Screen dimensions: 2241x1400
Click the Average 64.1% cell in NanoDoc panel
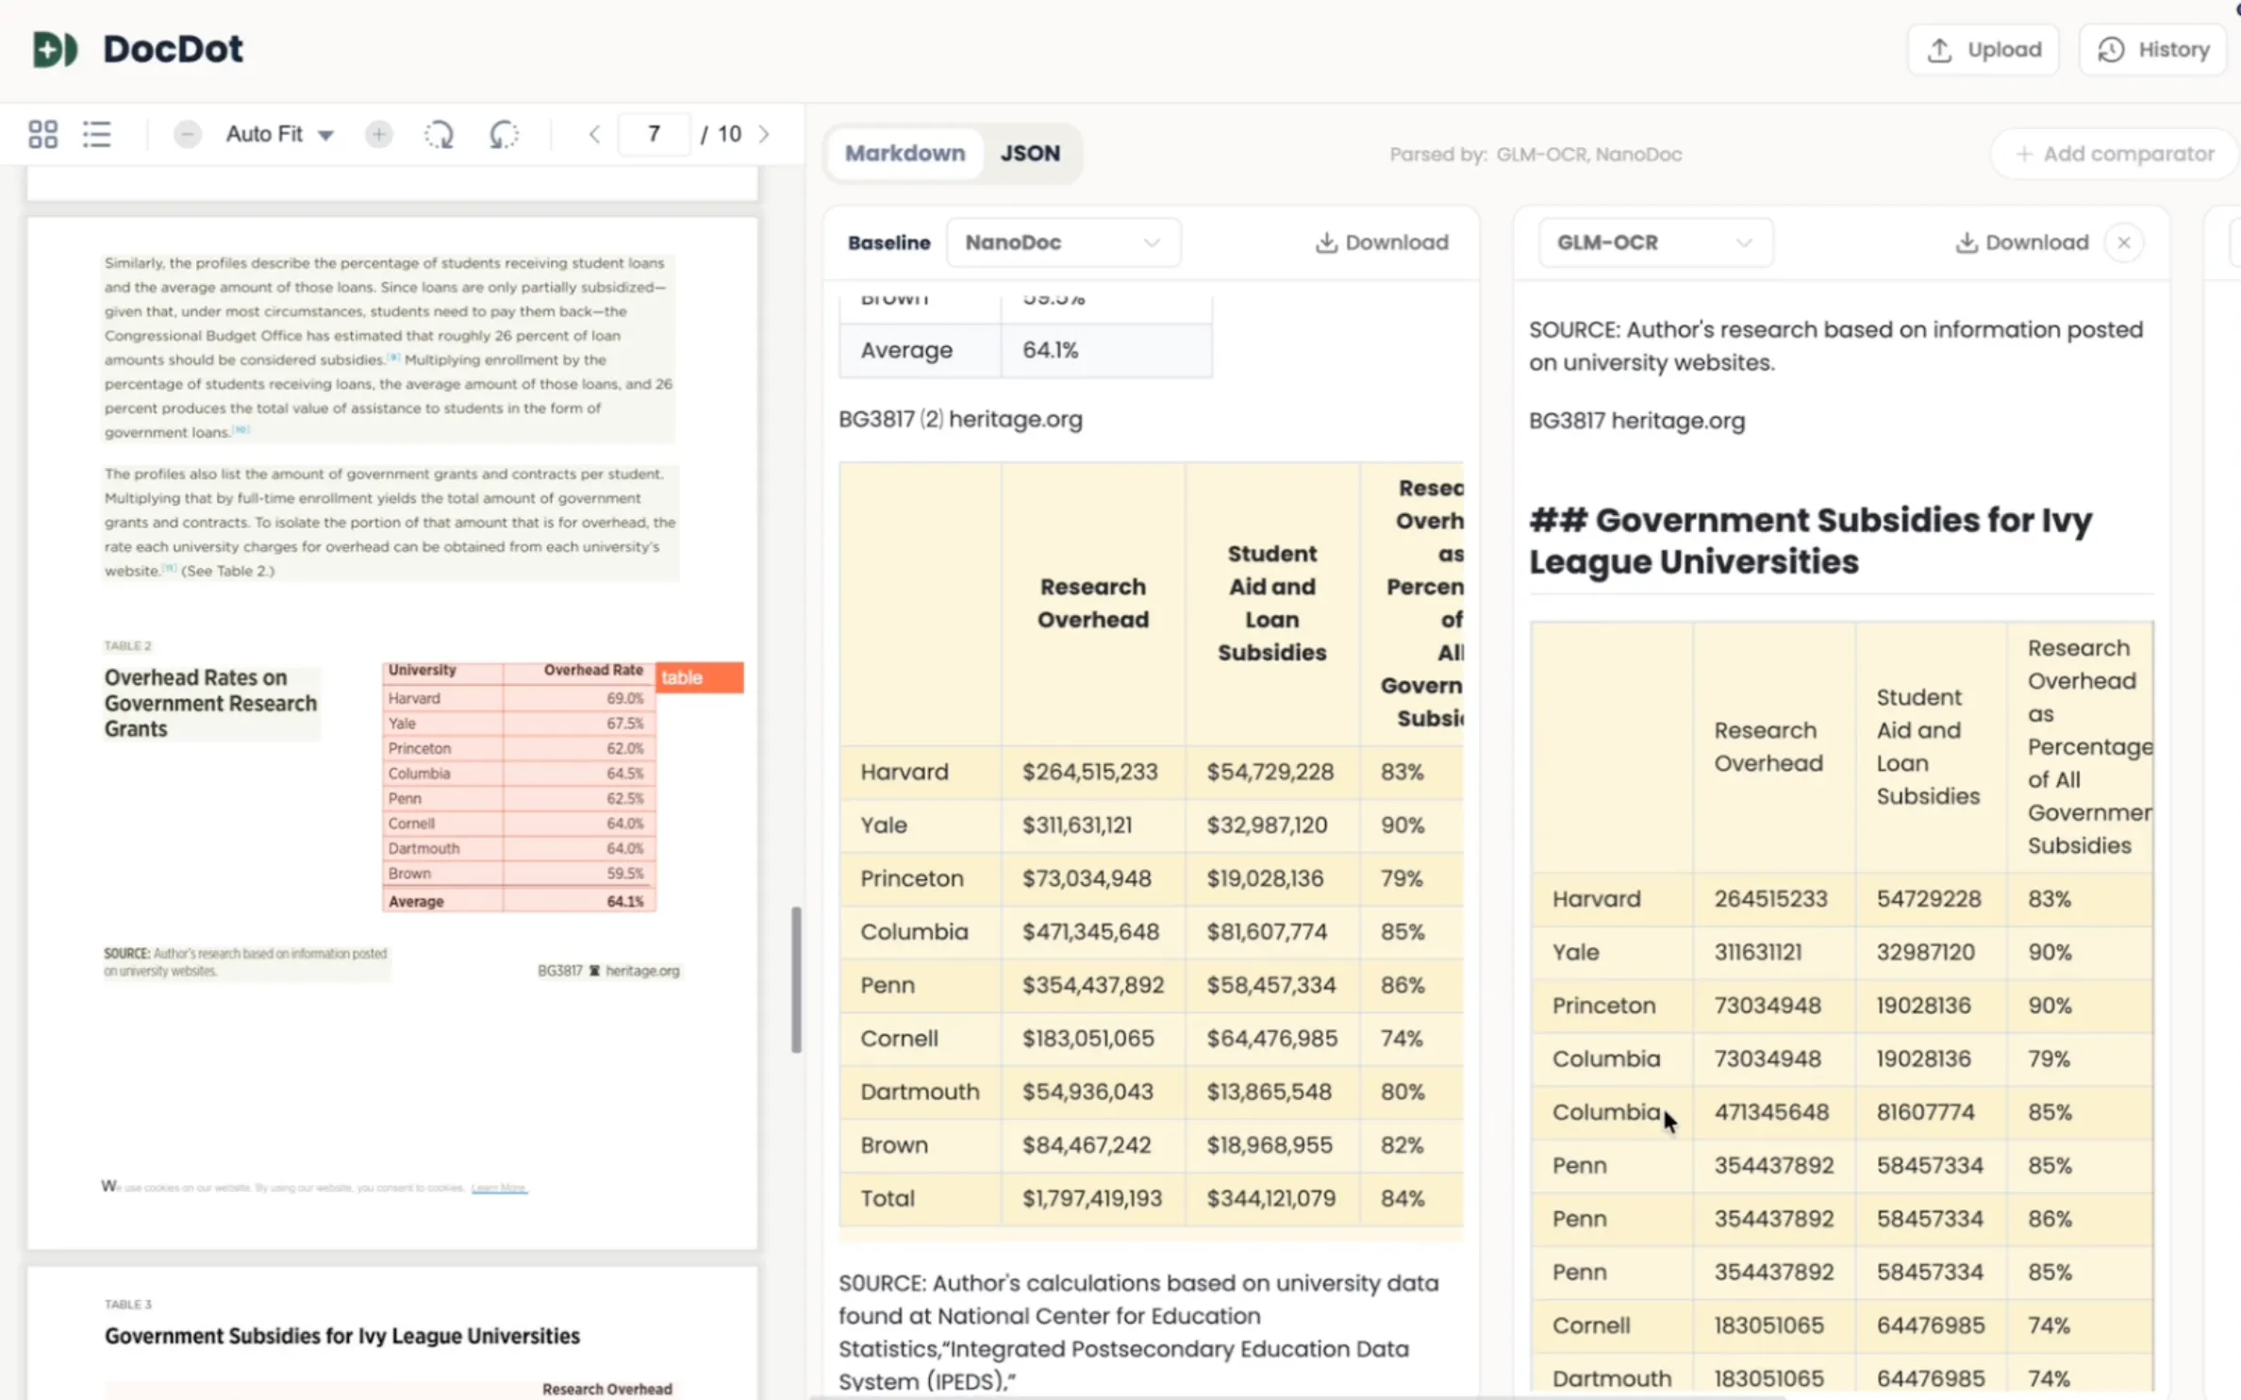pyautogui.click(x=1106, y=350)
